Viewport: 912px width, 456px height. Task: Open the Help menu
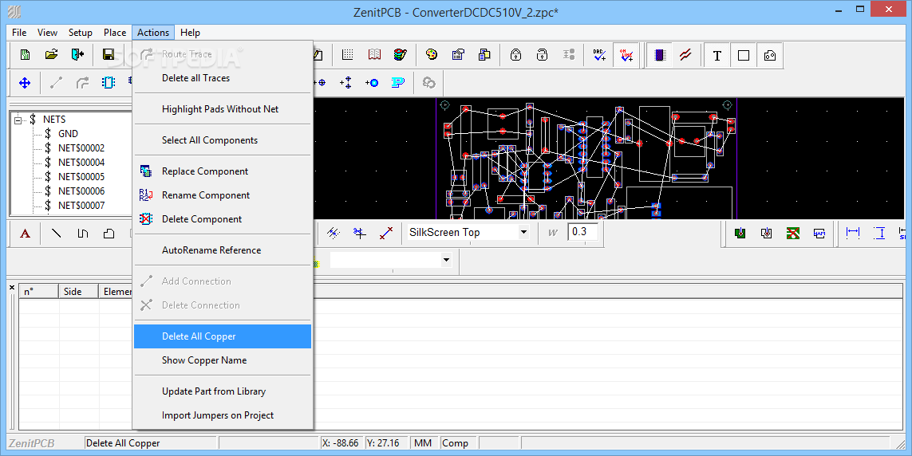[190, 33]
